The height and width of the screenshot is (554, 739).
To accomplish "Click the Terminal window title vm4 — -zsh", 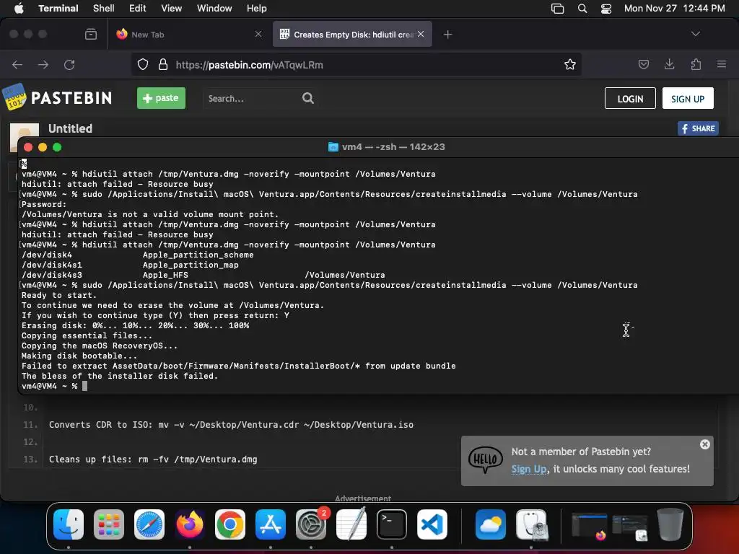I will (393, 147).
